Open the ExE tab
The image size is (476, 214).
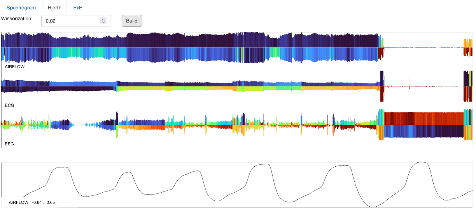tap(78, 8)
